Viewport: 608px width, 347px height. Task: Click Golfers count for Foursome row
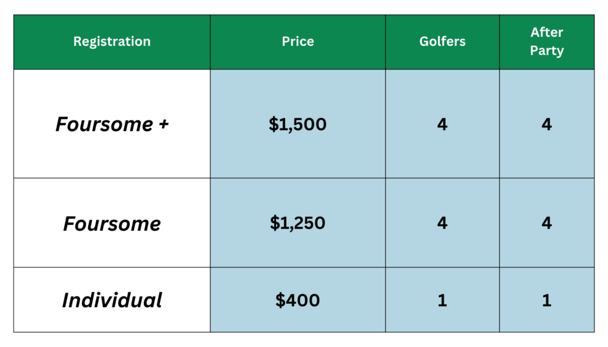pyautogui.click(x=442, y=222)
